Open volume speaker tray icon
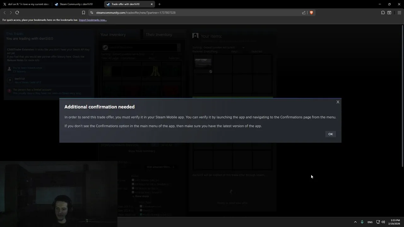Viewport: 404px width, 227px height. [383, 222]
